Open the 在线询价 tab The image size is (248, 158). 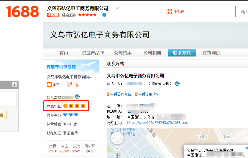tap(211, 53)
